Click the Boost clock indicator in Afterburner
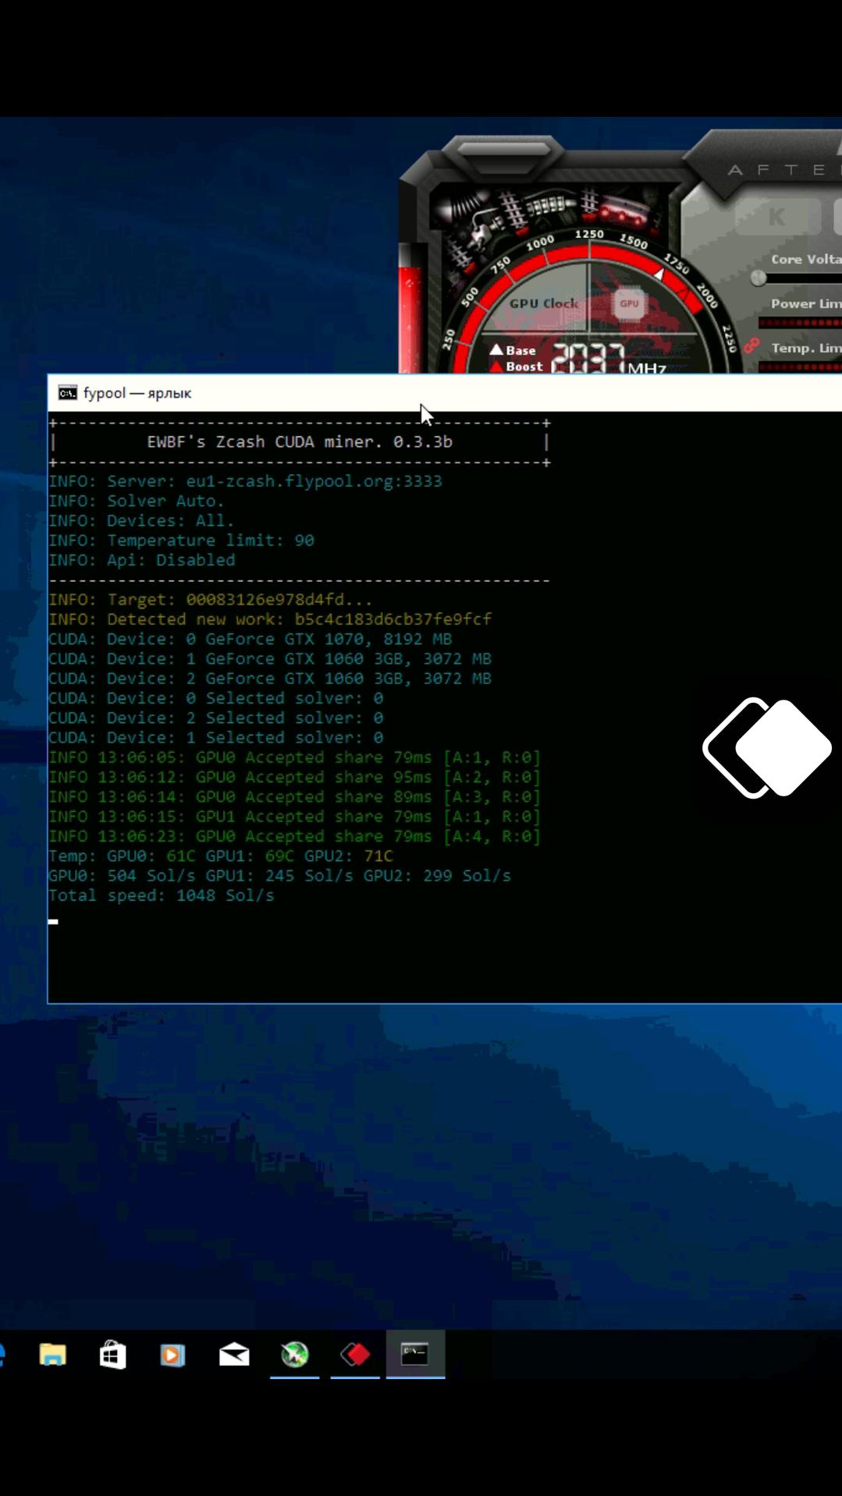 click(x=517, y=366)
